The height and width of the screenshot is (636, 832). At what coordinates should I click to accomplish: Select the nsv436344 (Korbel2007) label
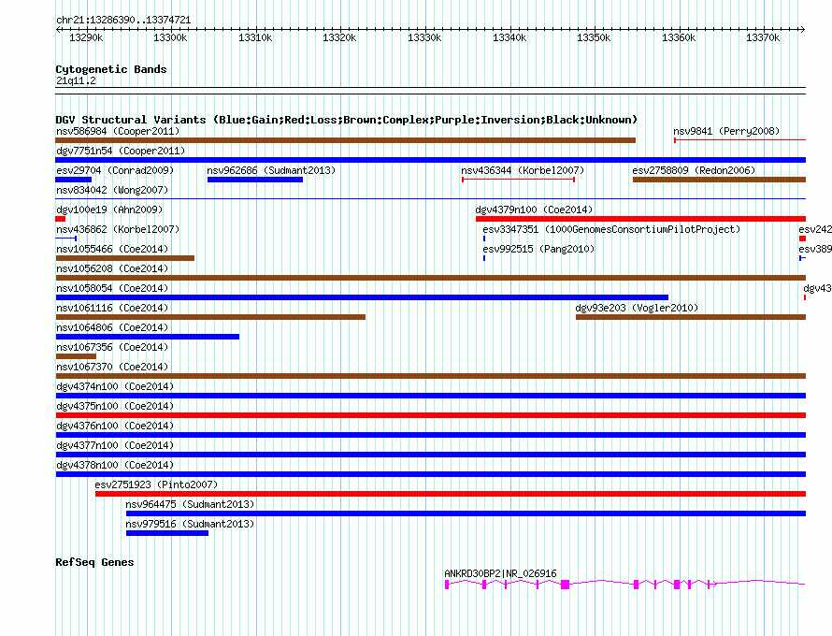(x=523, y=170)
